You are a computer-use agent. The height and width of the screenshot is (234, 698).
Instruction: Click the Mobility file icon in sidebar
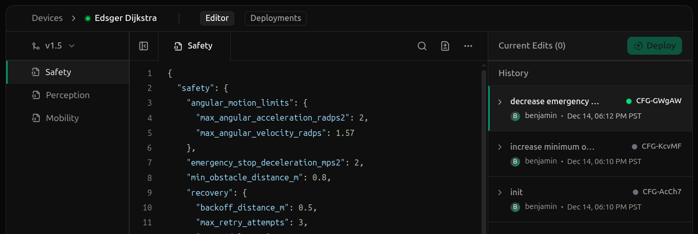(x=35, y=118)
